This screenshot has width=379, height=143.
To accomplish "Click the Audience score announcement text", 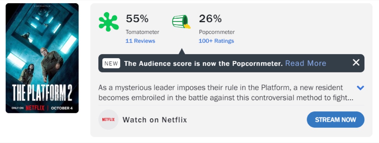I will [x=203, y=63].
